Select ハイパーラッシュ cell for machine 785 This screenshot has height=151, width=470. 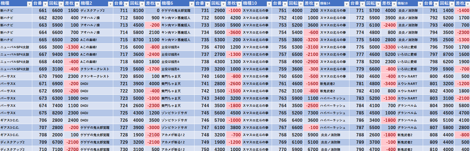point(334,113)
